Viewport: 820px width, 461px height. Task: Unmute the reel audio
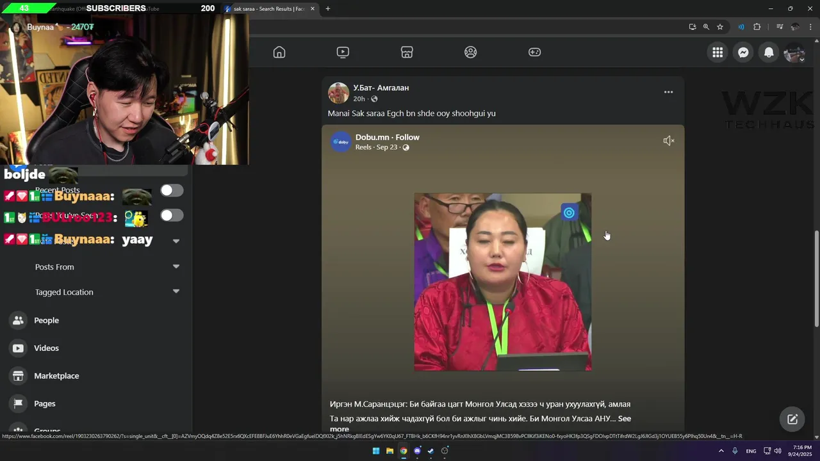point(669,141)
